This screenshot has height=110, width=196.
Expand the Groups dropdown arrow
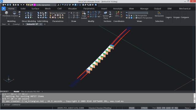pos(176,19)
